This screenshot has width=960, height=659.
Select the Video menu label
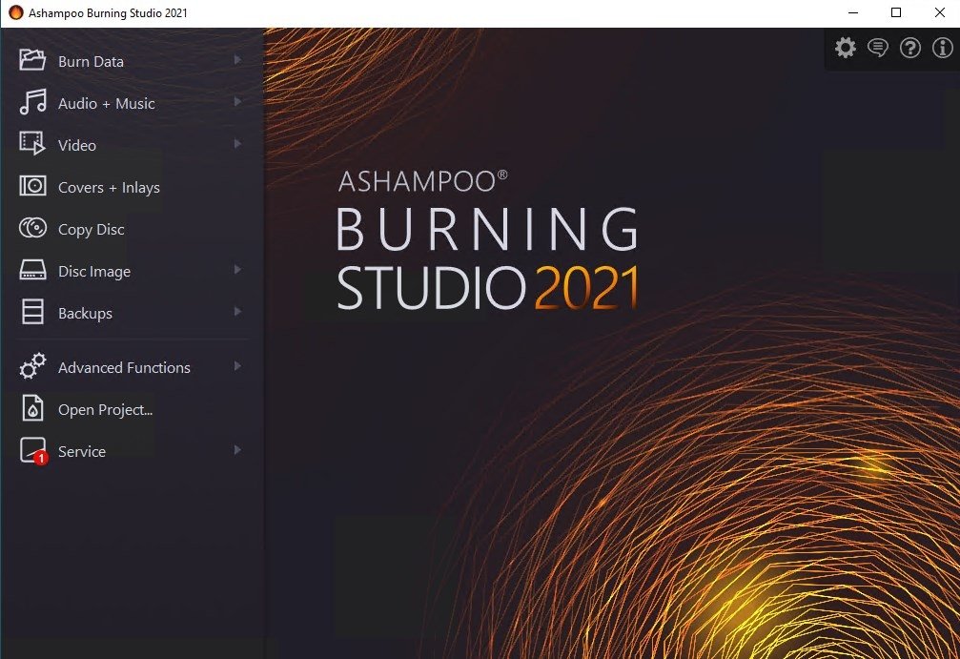[77, 145]
